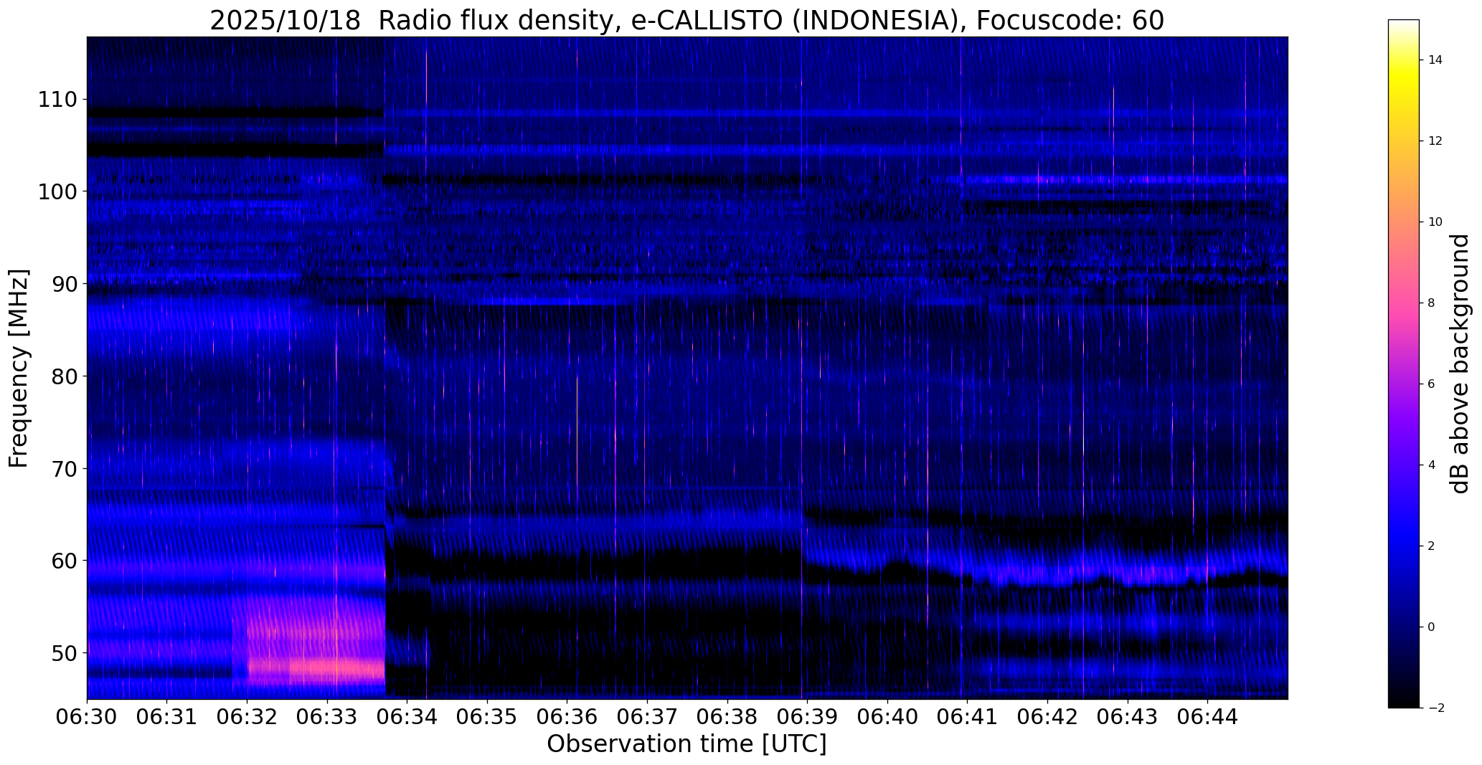Click the 60 MHz frequency tick label

point(64,561)
